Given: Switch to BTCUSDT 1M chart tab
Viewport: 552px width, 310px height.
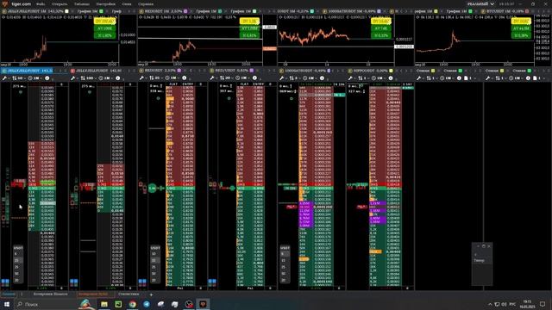Looking at the screenshot, I should (x=505, y=11).
